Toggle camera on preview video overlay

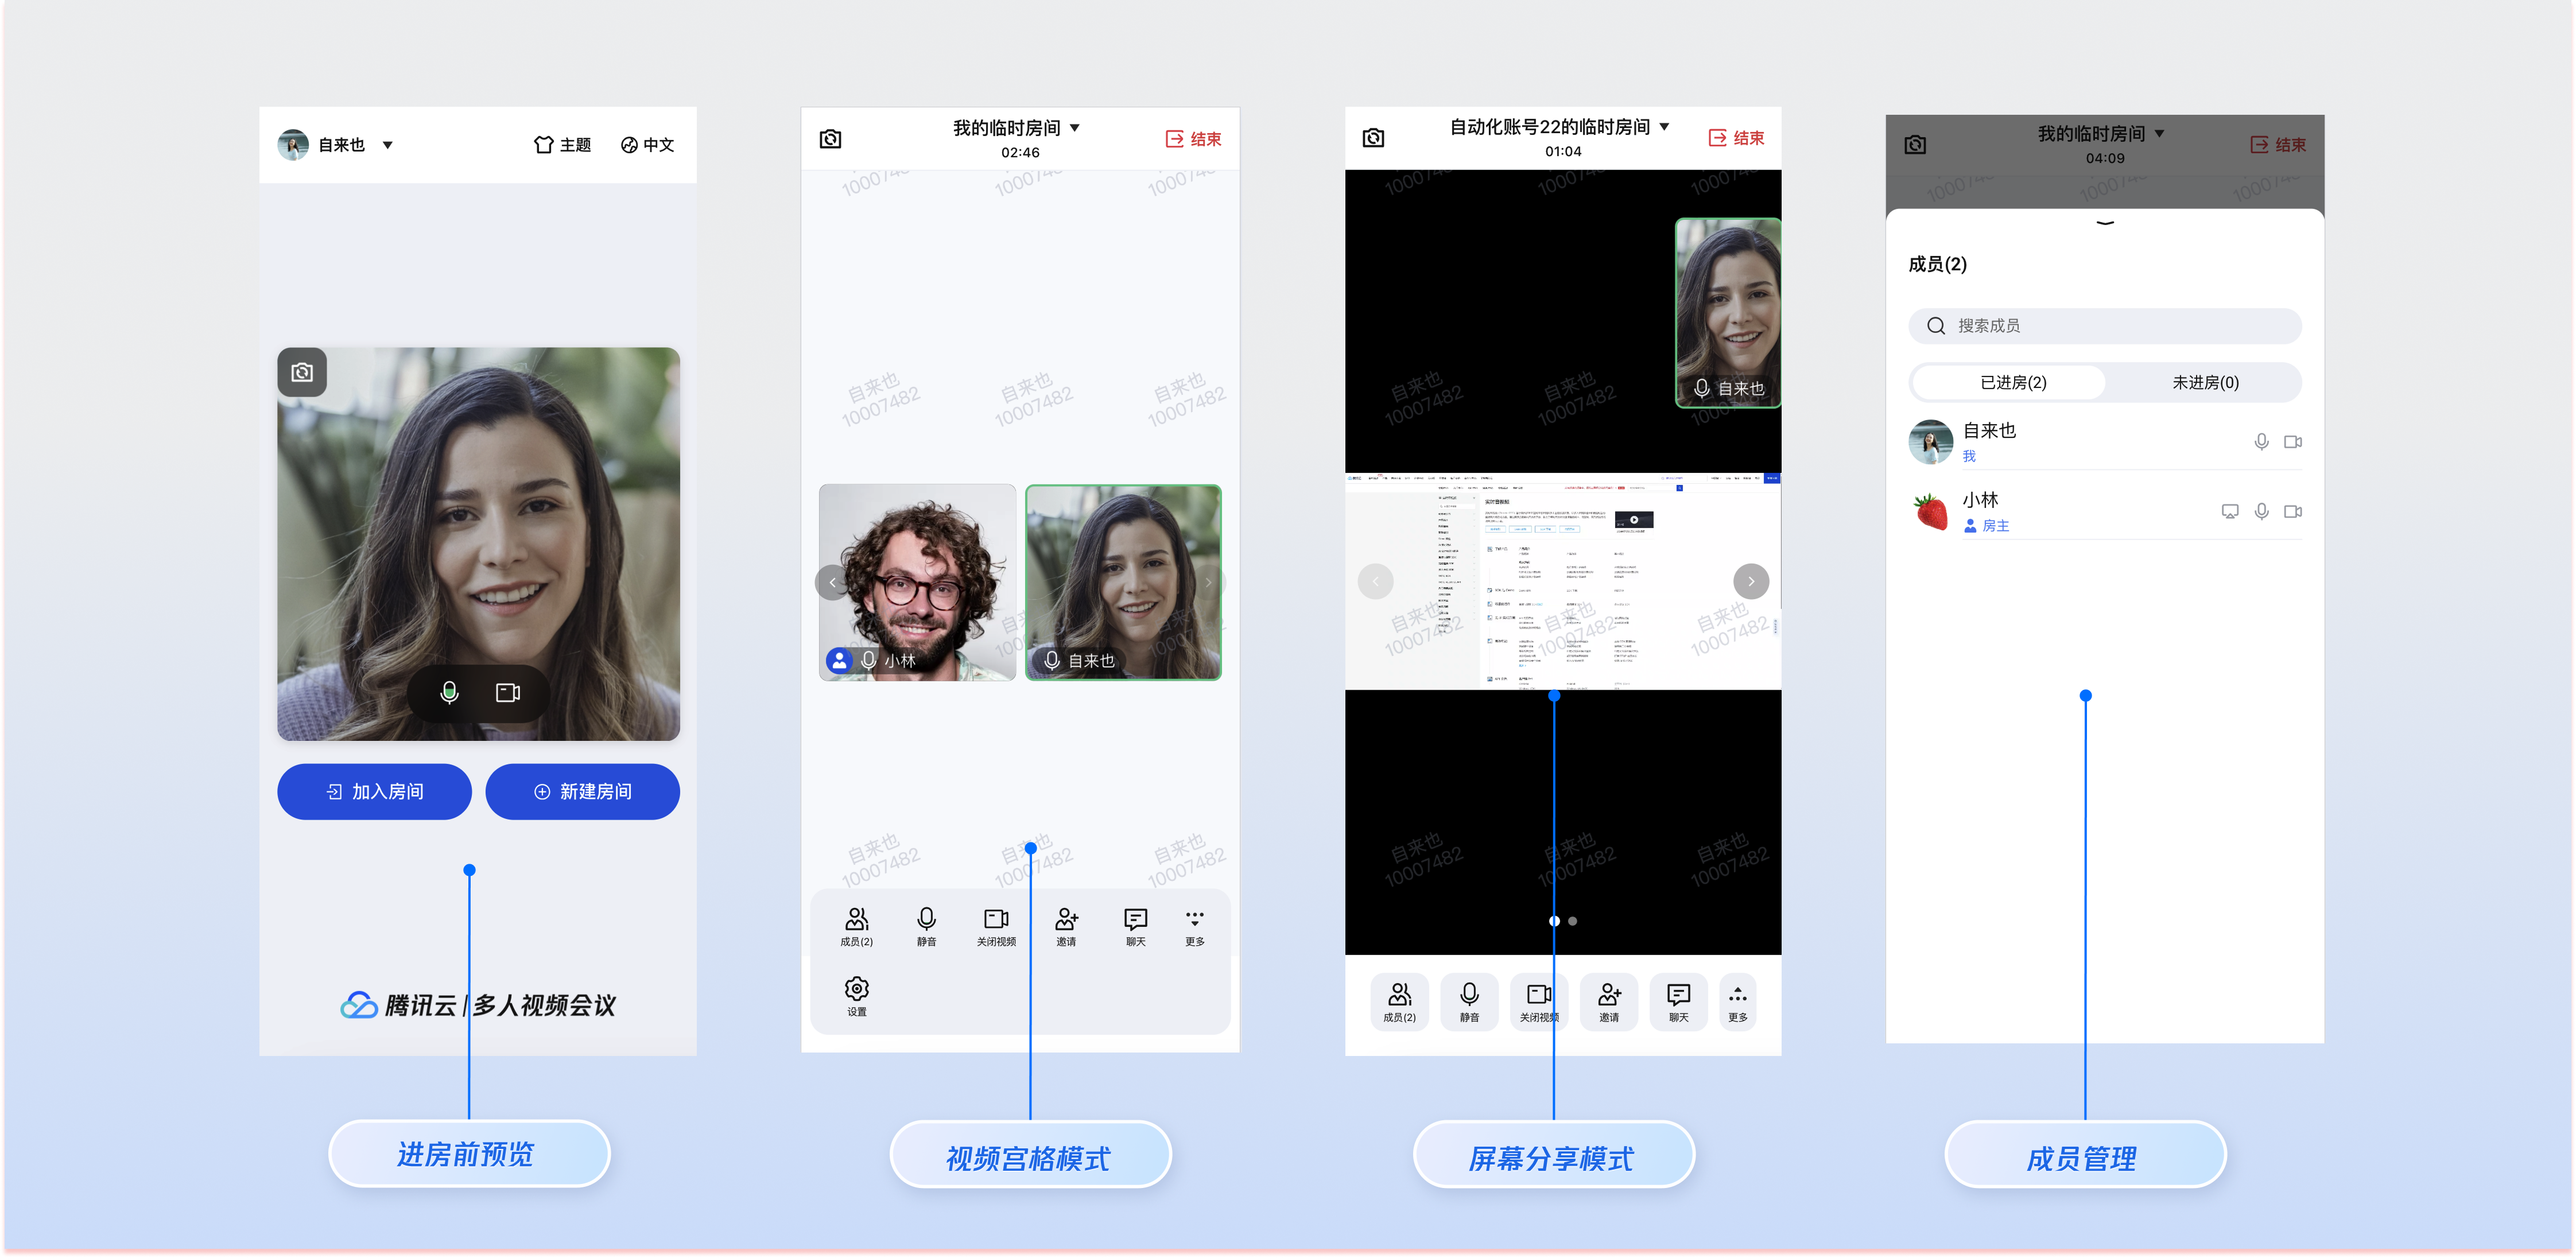(508, 692)
